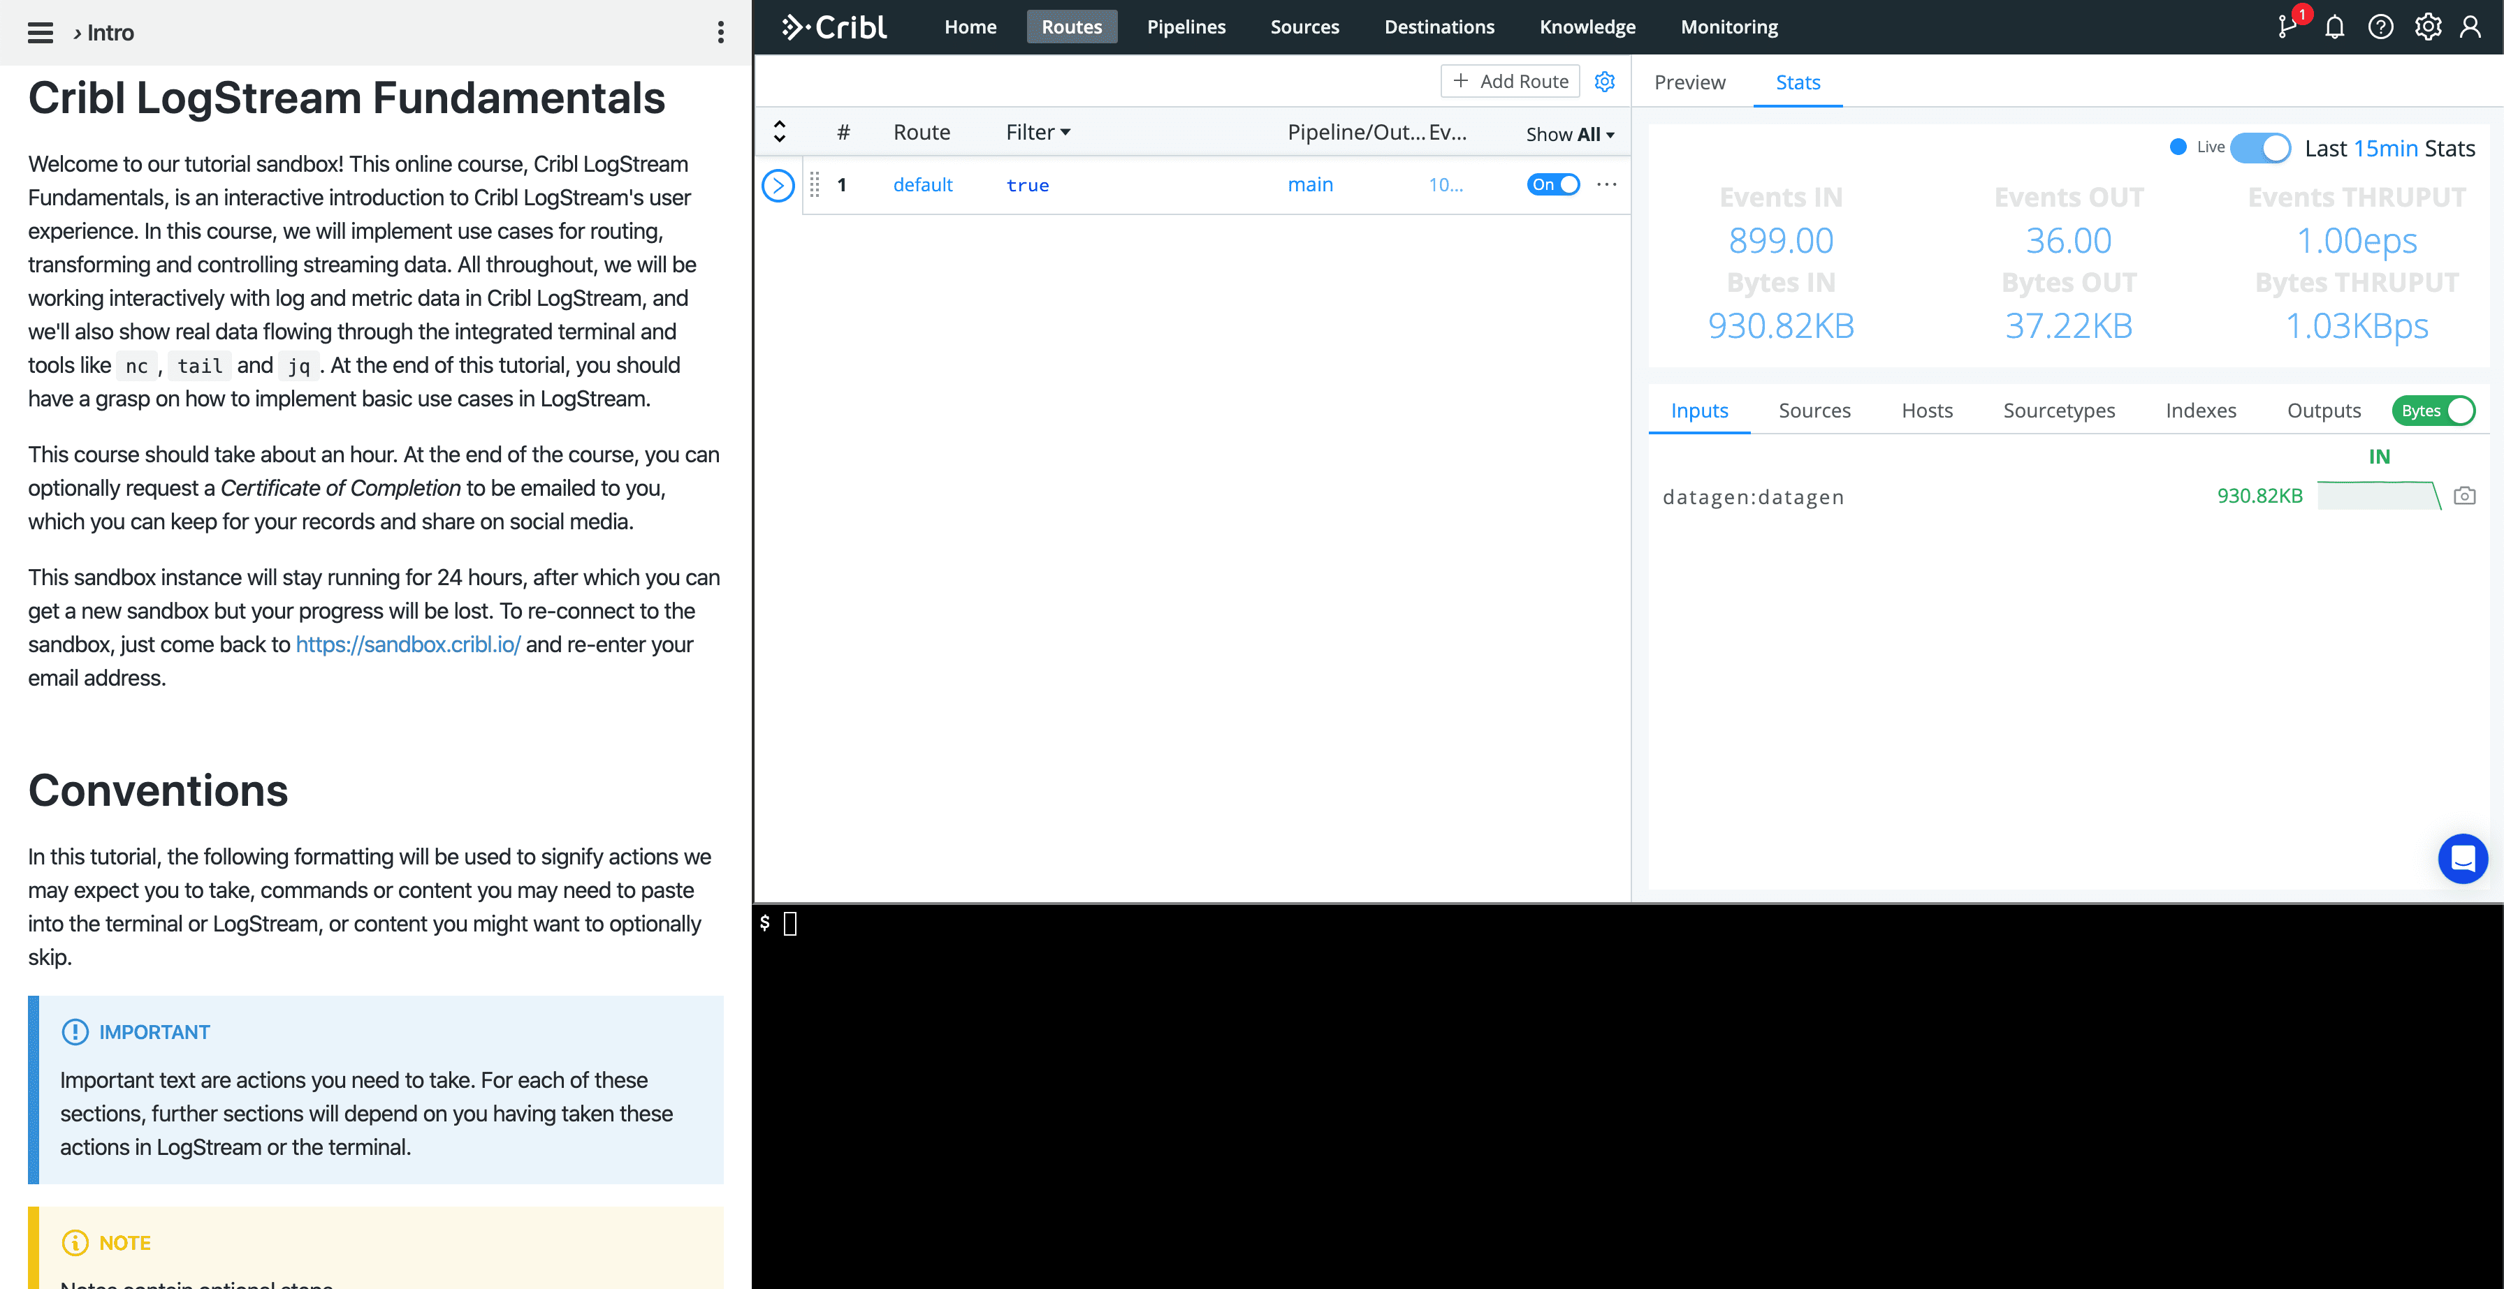
Task: Open the chat support bubble
Action: 2463,859
